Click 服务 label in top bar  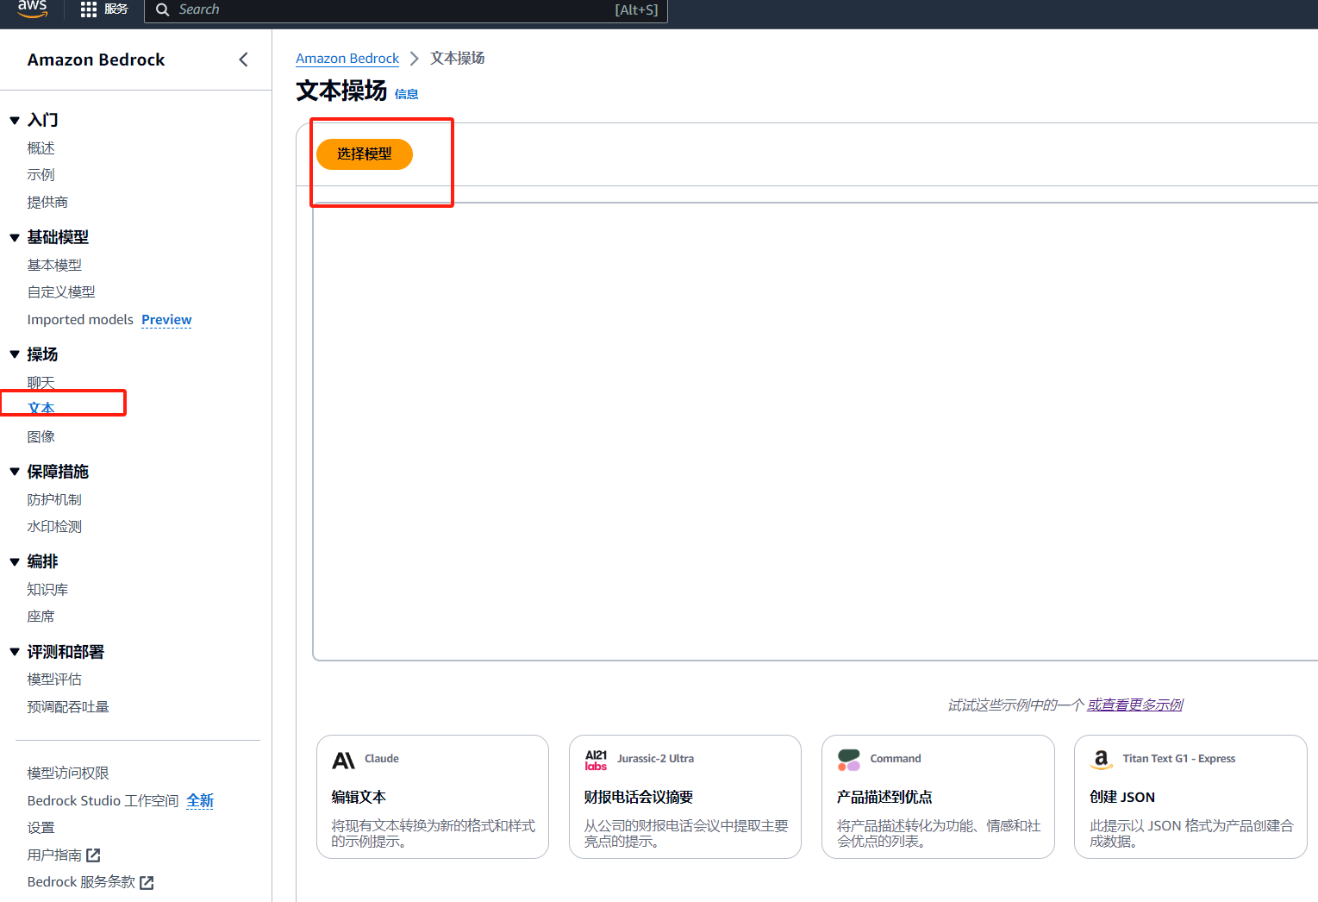(116, 9)
